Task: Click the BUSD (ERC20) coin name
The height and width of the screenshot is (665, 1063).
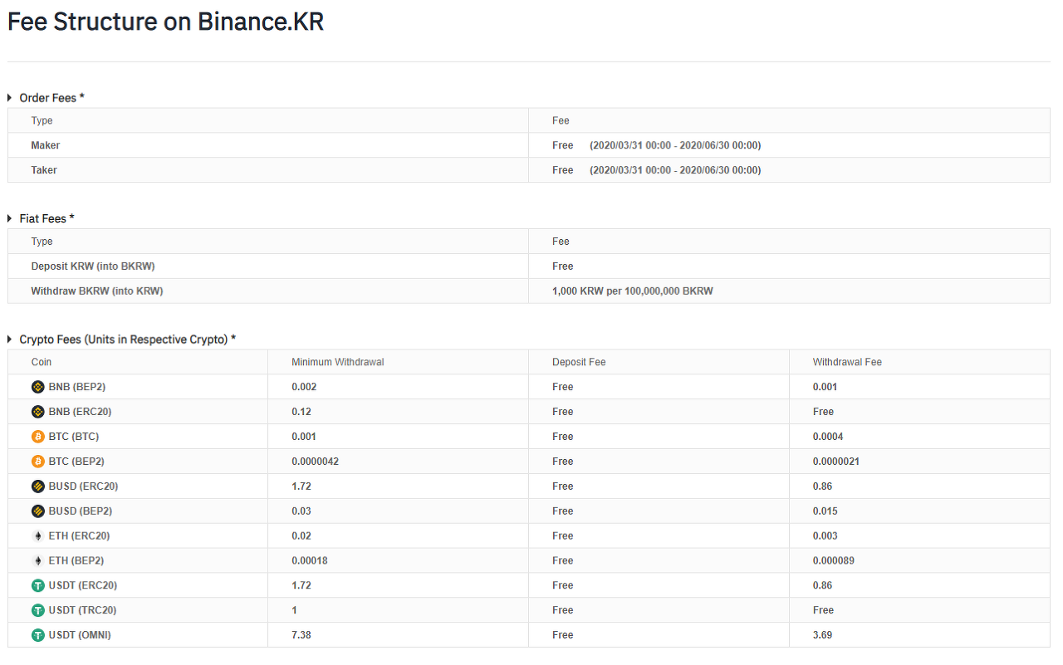Action: [x=84, y=487]
